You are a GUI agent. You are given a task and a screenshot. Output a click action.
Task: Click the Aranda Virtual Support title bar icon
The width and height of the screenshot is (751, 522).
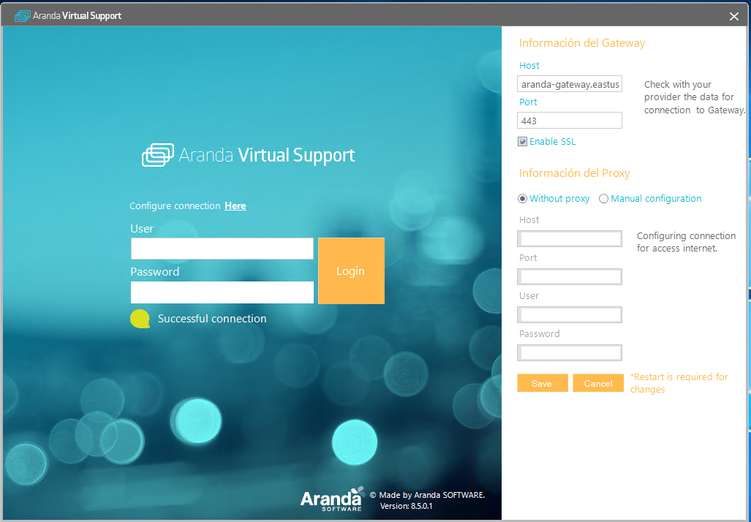[22, 16]
